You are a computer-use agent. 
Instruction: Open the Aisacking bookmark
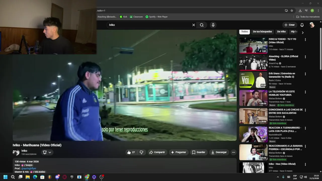[107, 17]
